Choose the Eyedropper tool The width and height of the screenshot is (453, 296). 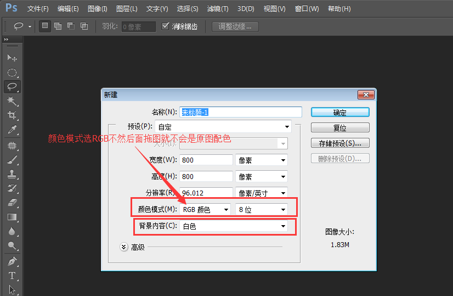coord(12,130)
